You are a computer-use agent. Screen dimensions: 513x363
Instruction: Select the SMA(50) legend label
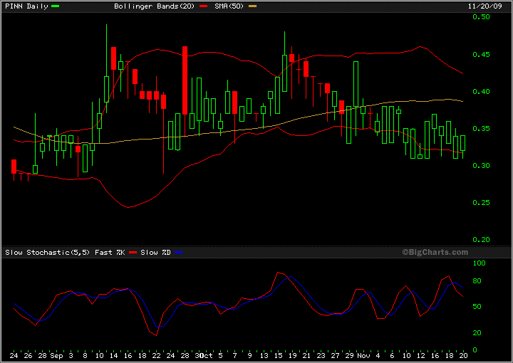click(223, 6)
